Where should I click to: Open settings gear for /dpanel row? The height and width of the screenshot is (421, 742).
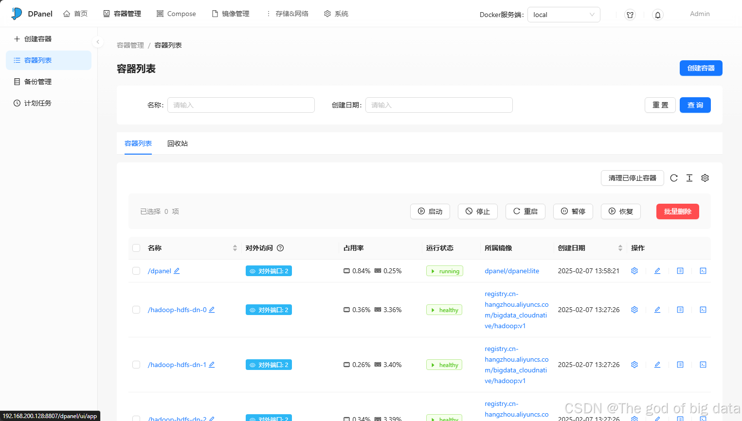634,271
